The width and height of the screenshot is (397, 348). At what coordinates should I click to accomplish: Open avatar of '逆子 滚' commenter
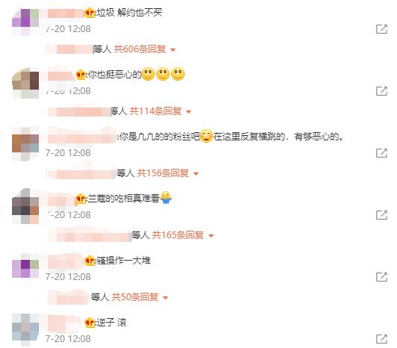(x=25, y=330)
